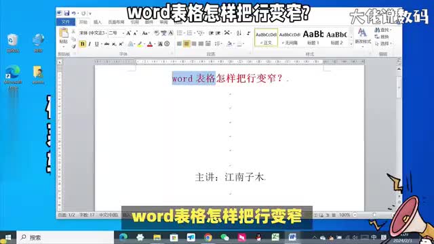Click the Increase Indent icon

pyautogui.click(x=218, y=33)
